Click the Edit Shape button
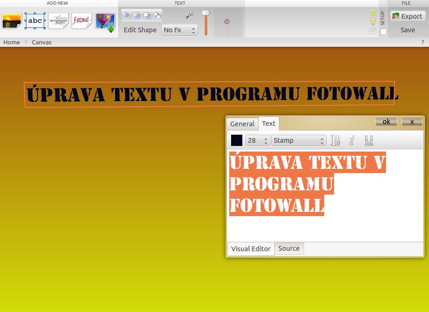Viewport: 429px width, 312px height. 140,30
